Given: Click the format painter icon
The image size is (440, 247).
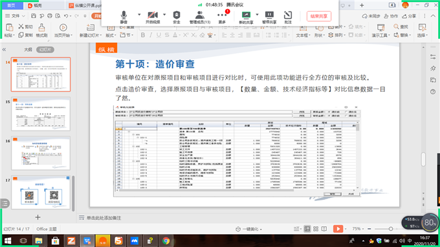Looking at the screenshot, I should 41,30.
